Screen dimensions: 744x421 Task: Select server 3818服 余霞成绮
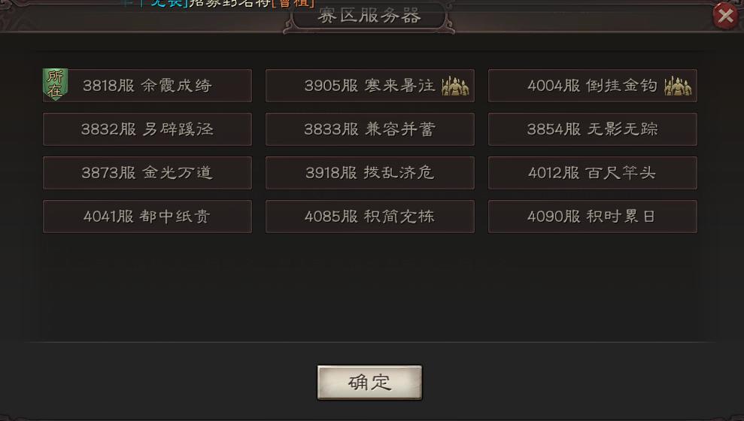point(147,86)
